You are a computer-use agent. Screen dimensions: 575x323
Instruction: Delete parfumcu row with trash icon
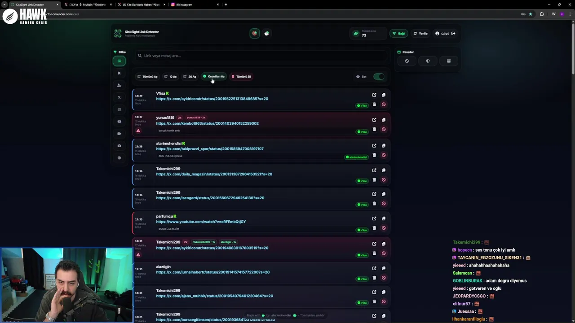point(374,228)
